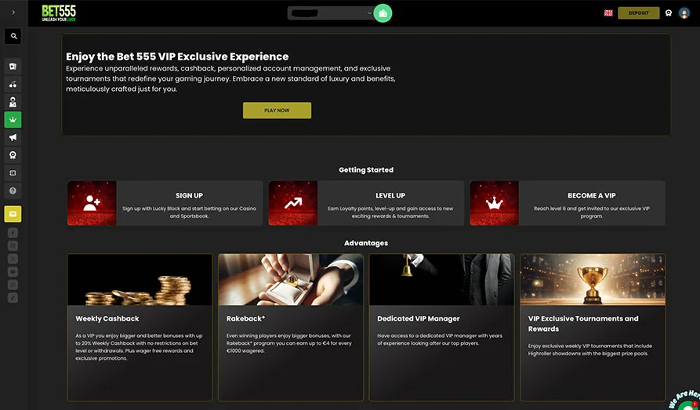Click the VIP tournaments trophy image

593,280
